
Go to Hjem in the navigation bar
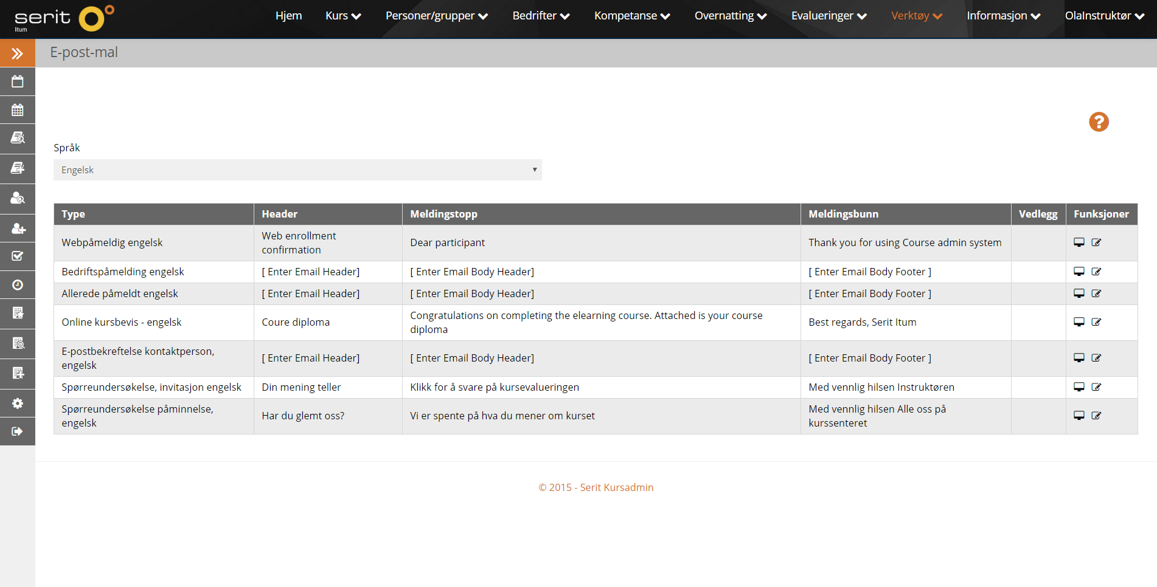pyautogui.click(x=288, y=16)
